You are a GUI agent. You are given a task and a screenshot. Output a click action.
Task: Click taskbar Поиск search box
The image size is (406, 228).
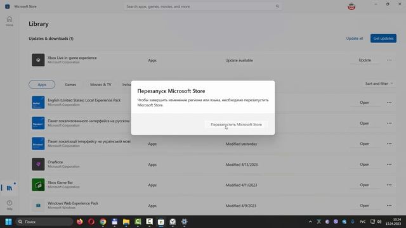click(x=44, y=222)
